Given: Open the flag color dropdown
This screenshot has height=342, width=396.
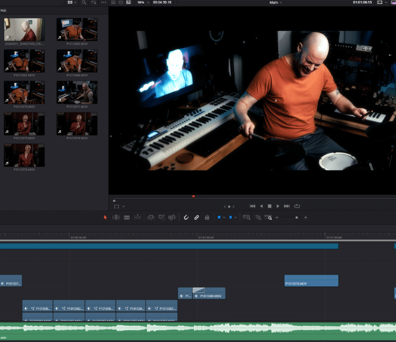Looking at the screenshot, I should point(224,217).
